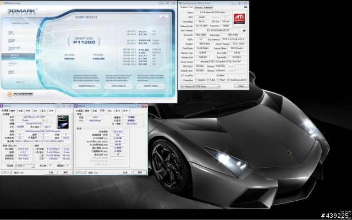Toggle the DirectCompute 5.0 checkbox in GPU-Z

coord(228,80)
